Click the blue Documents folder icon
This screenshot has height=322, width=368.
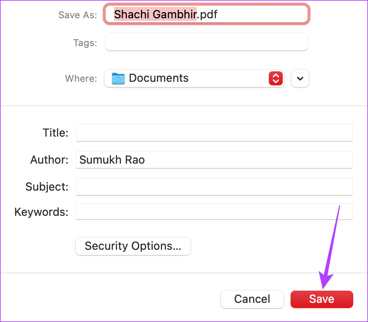pyautogui.click(x=118, y=78)
